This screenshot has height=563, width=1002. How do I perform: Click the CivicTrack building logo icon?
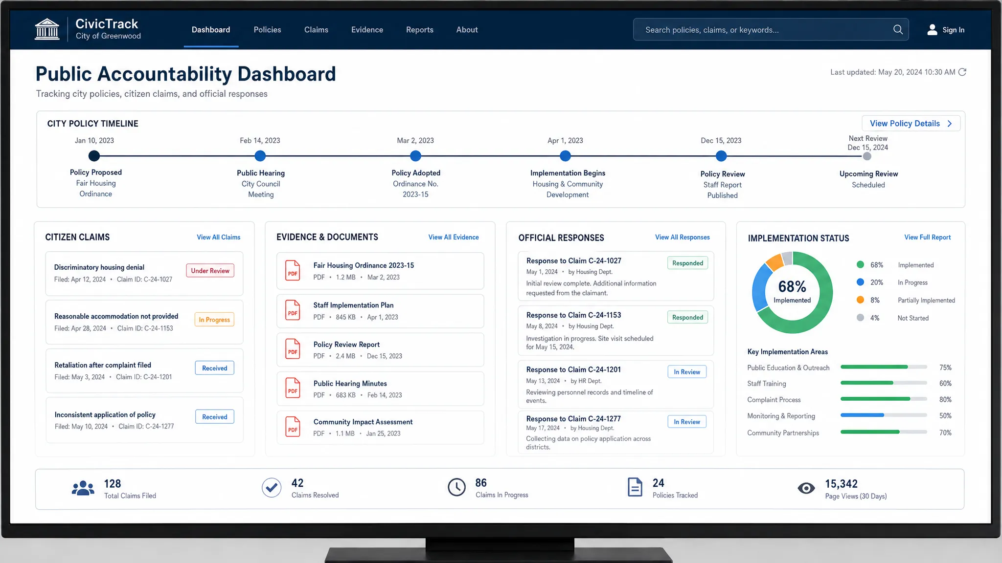coord(47,29)
